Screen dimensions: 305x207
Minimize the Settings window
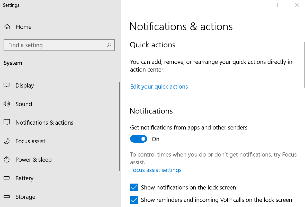pyautogui.click(x=262, y=5)
